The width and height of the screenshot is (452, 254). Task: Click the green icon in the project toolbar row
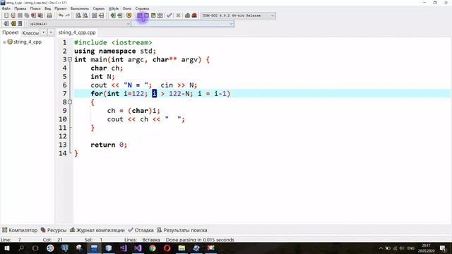pyautogui.click(x=13, y=23)
